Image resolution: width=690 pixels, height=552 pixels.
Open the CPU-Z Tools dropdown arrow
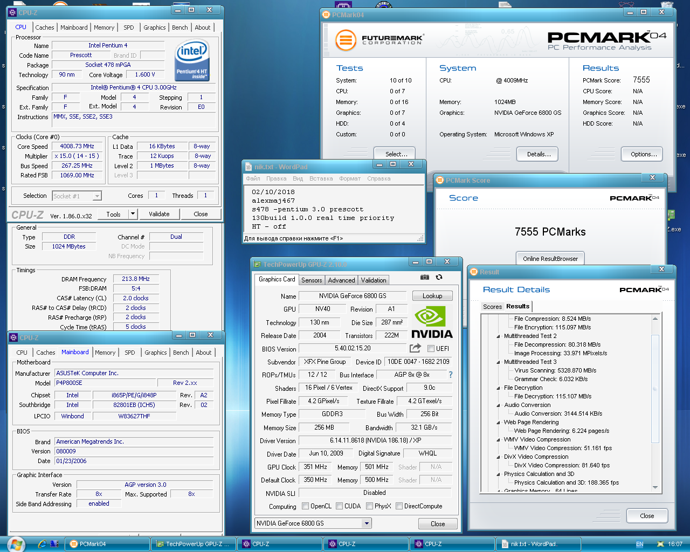[133, 214]
